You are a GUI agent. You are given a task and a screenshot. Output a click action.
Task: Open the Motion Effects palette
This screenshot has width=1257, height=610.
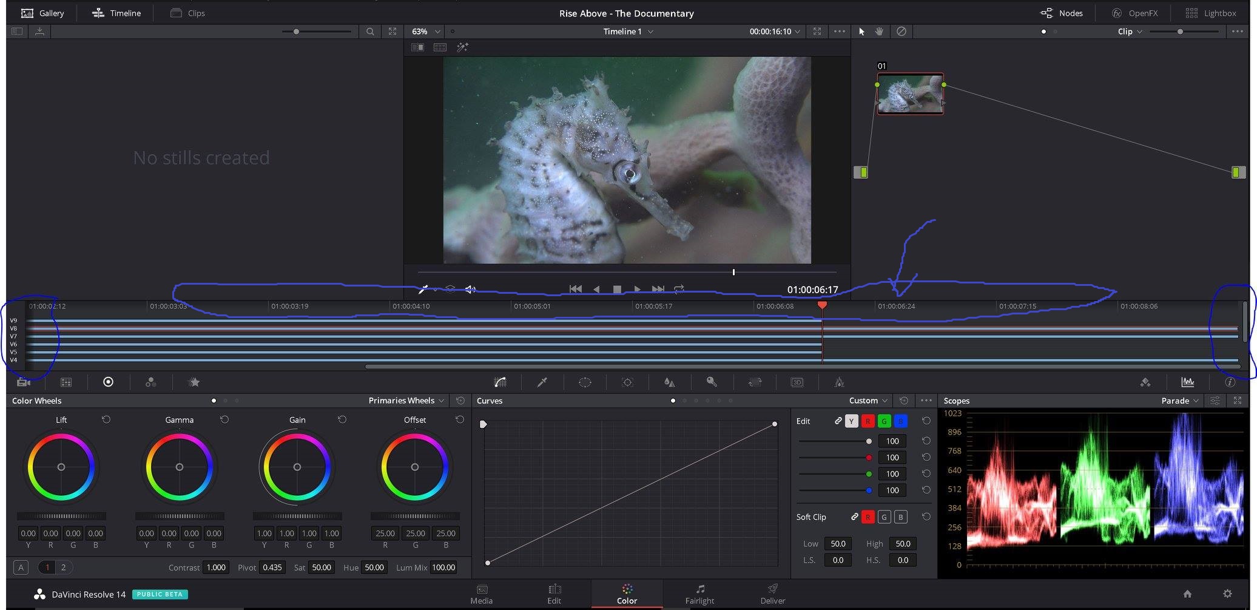coord(194,382)
